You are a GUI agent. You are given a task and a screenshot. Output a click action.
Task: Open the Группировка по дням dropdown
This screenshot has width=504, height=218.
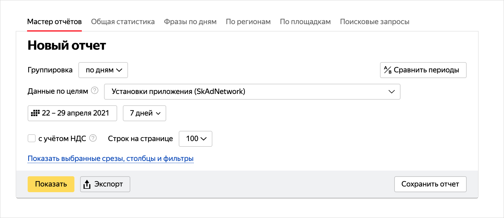pos(103,70)
